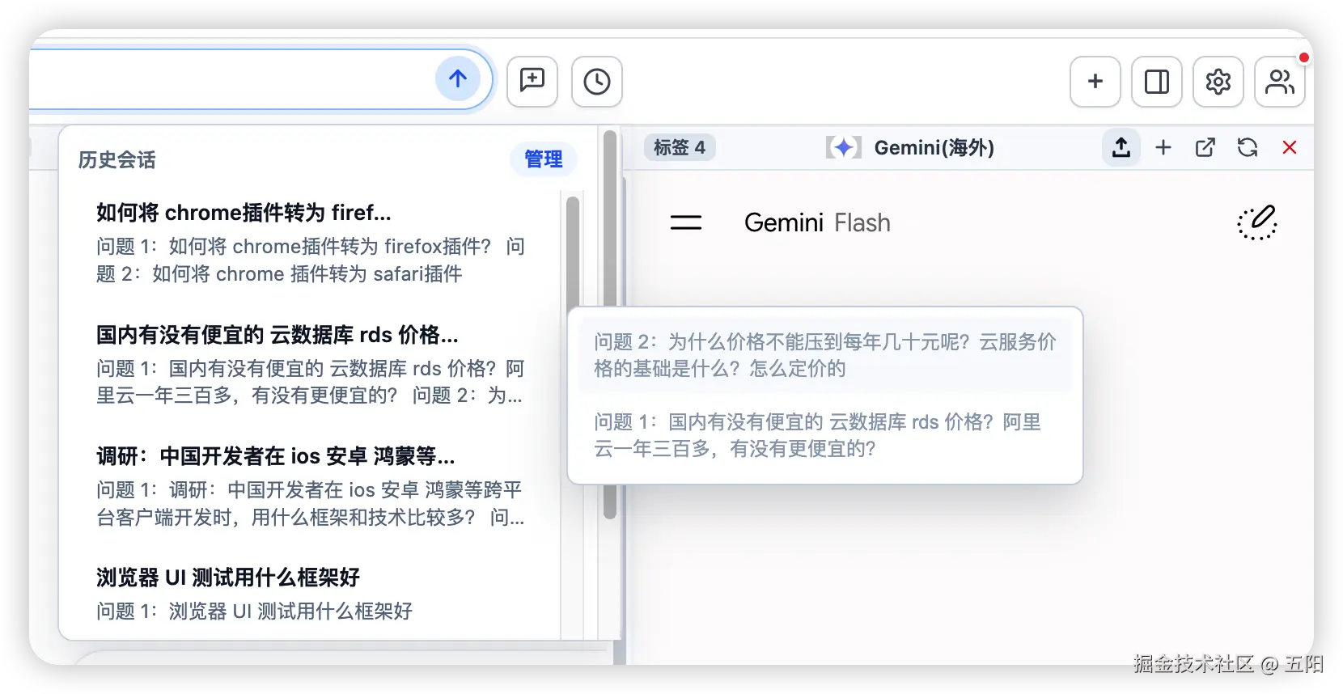Click the outer panel vertical scrollbar
This screenshot has width=1343, height=694.
[610, 324]
